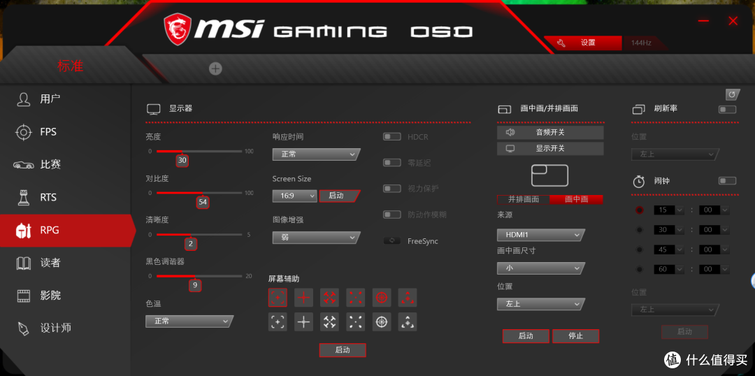Open 设置 settings button

point(582,43)
